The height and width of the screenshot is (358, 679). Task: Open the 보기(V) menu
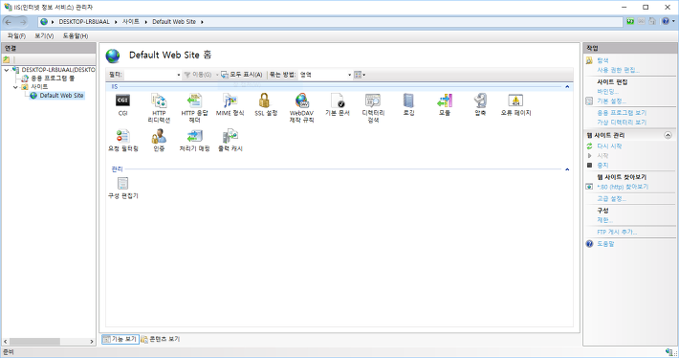(44, 36)
